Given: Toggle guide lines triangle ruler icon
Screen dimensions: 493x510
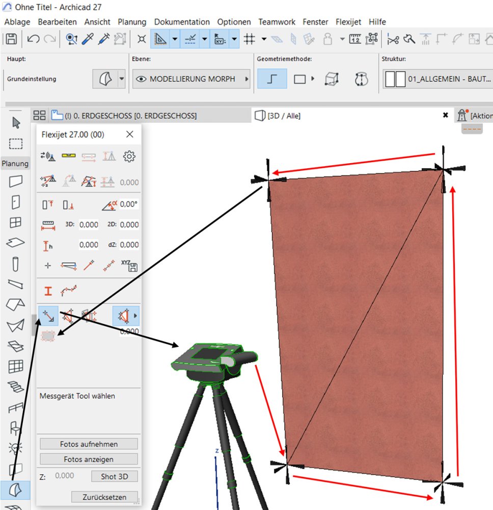Looking at the screenshot, I should coord(160,39).
